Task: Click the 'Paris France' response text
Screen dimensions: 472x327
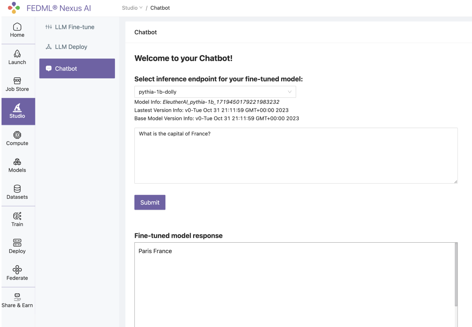Action: click(x=155, y=251)
